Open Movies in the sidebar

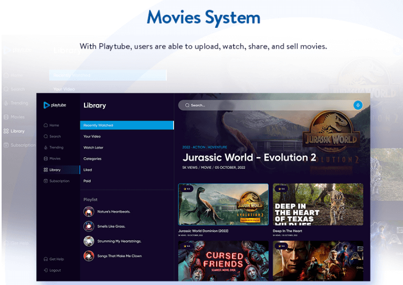[x=52, y=158]
